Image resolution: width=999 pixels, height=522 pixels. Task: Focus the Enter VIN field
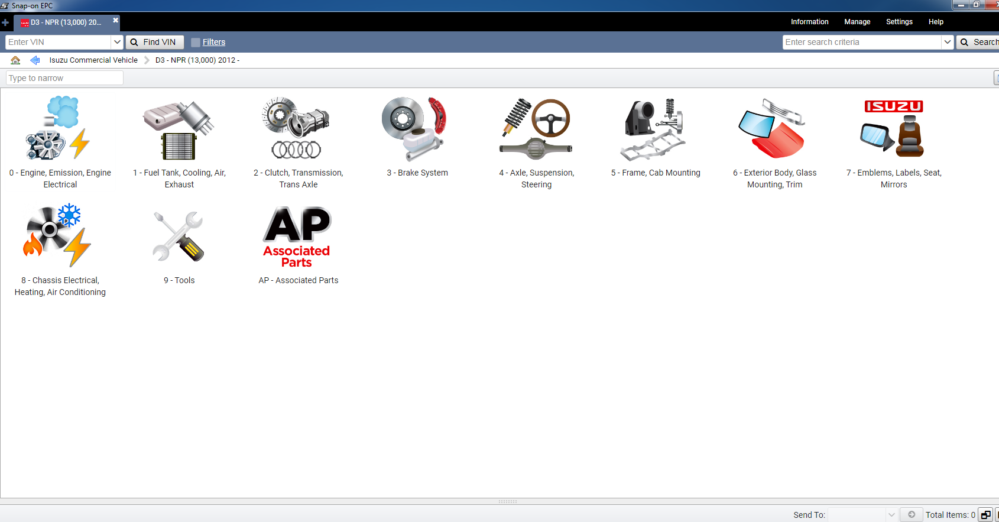pos(58,42)
